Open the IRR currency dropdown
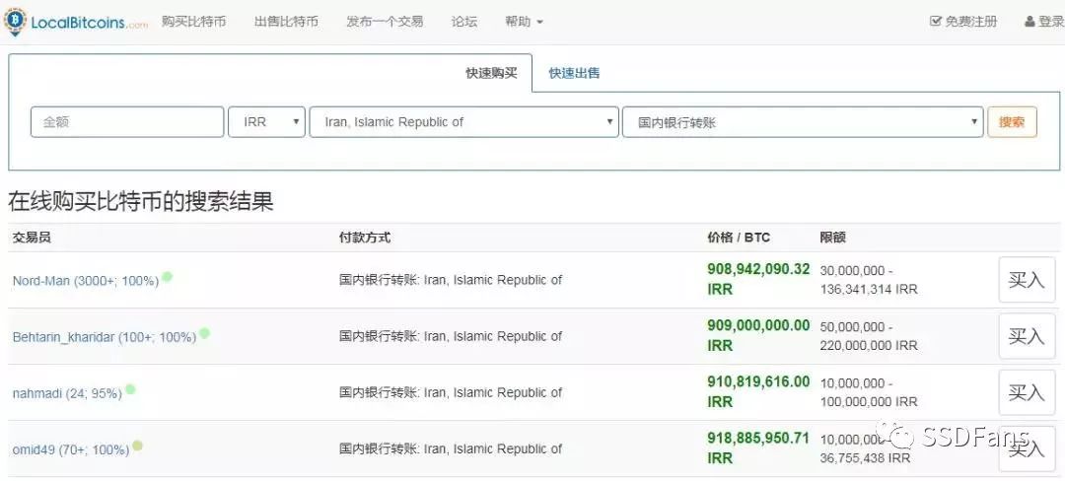 (266, 122)
